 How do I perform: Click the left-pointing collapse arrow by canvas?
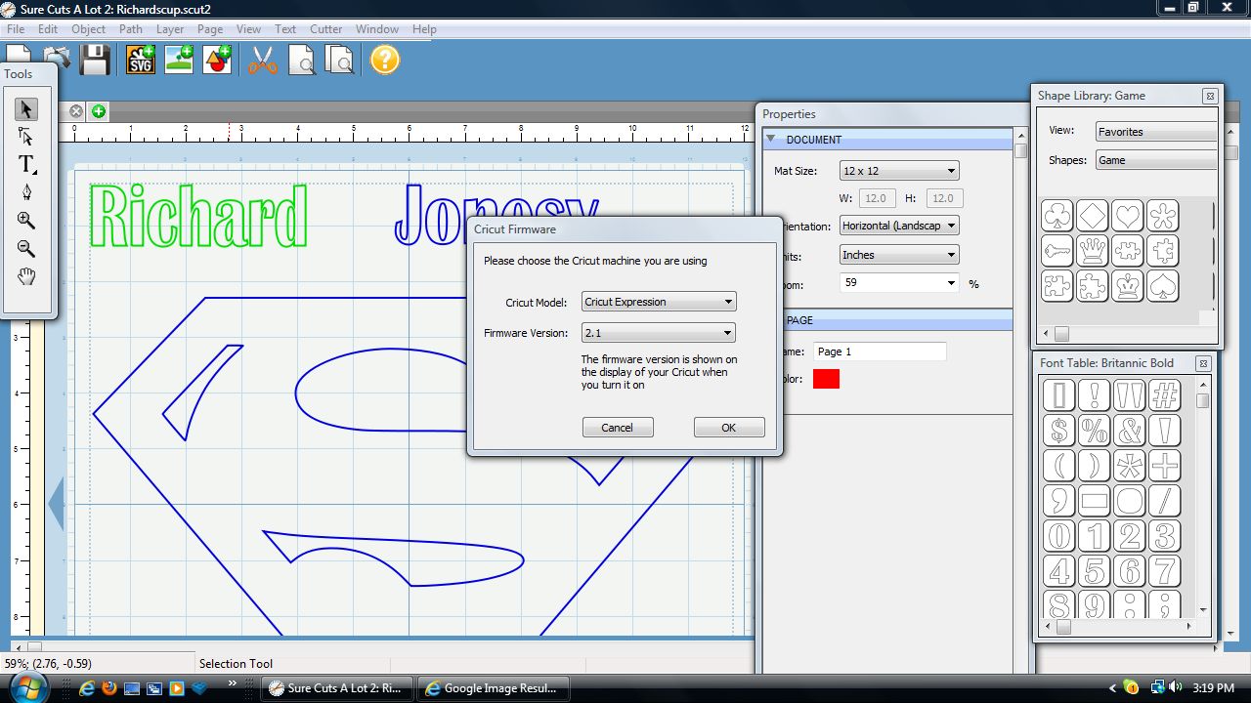[x=56, y=505]
